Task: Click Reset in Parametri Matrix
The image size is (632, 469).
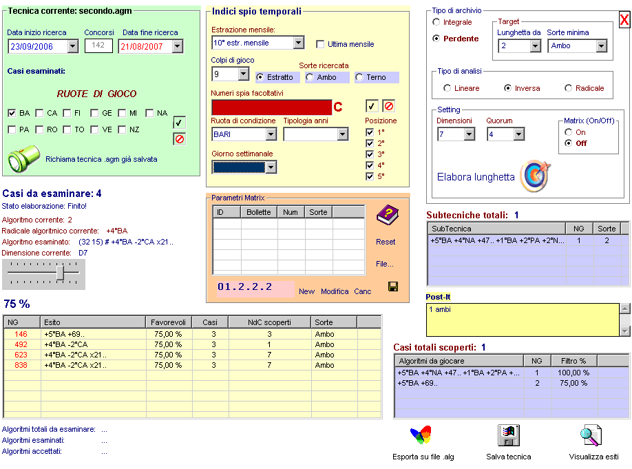Action: [386, 242]
